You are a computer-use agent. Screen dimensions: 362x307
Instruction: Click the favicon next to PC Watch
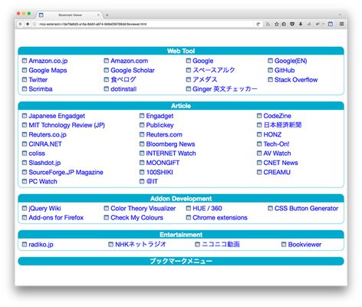point(25,181)
